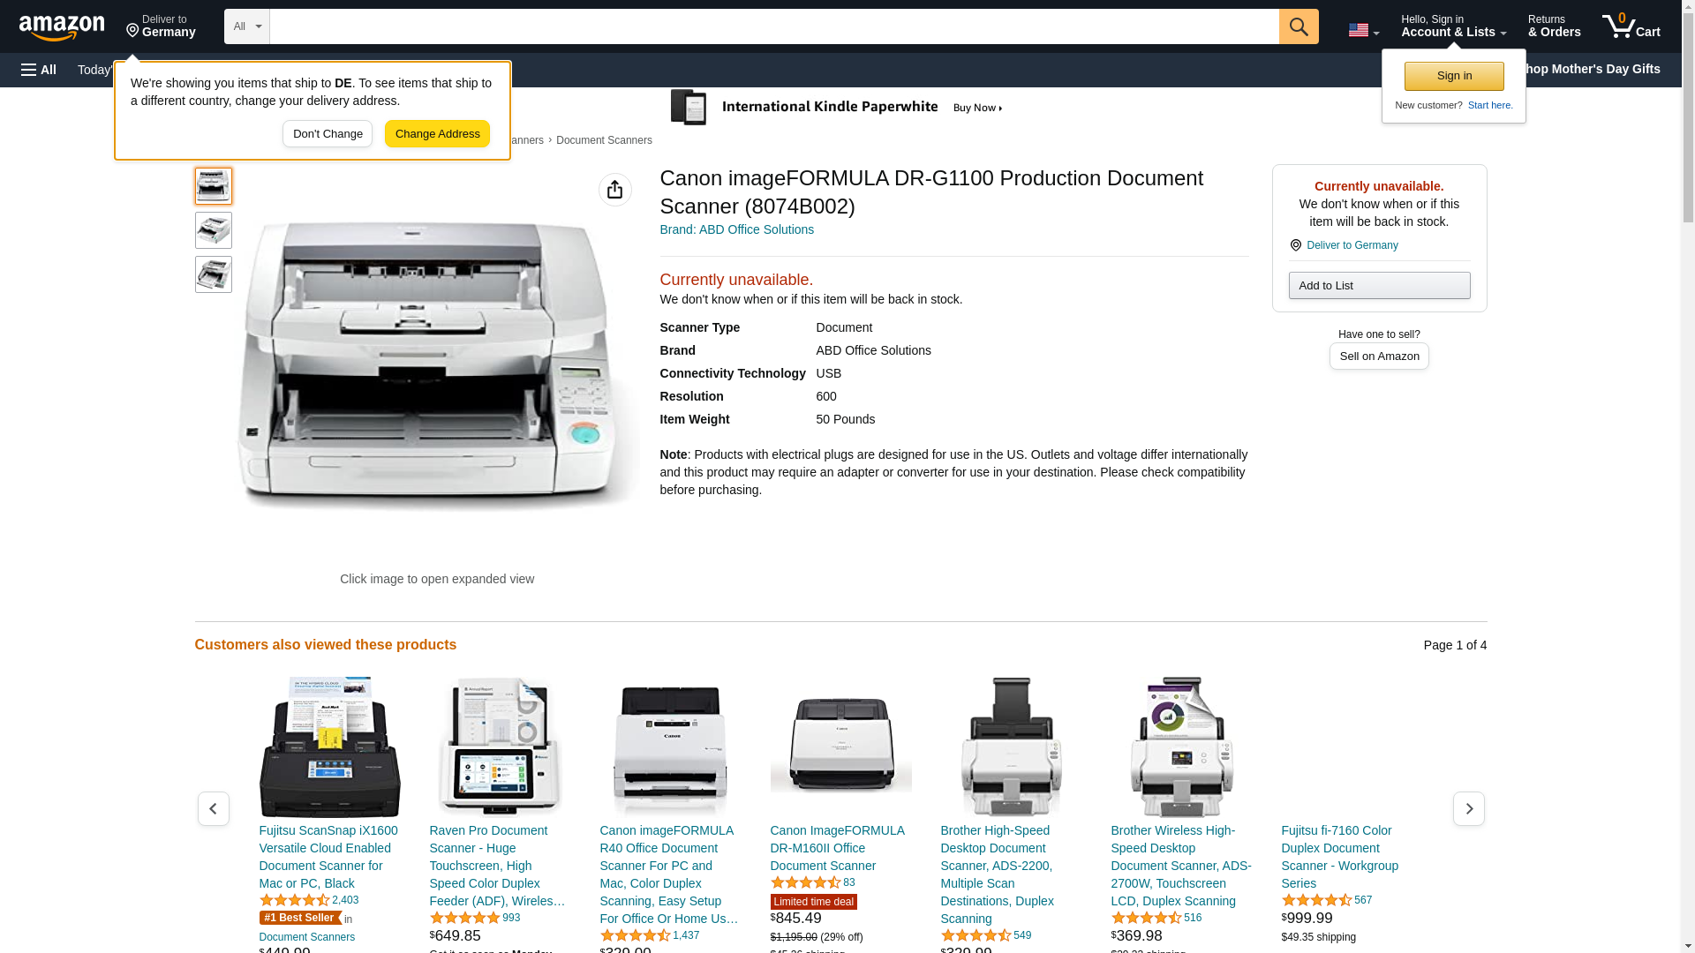
Task: Open the shopping cart icon
Action: coord(1631,26)
